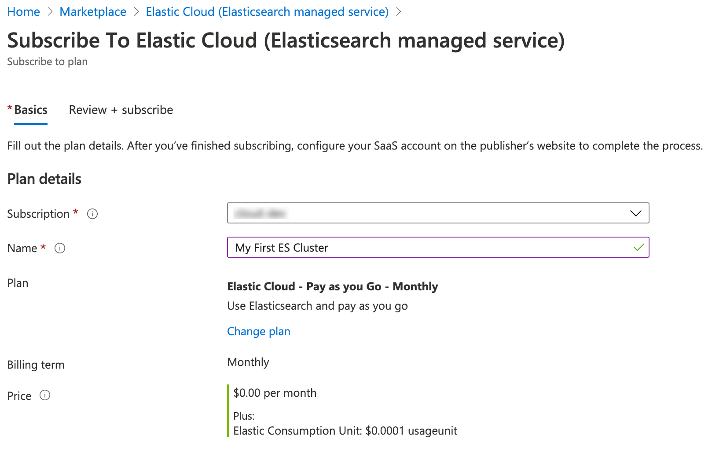Open Marketplace from the breadcrumb

point(92,11)
